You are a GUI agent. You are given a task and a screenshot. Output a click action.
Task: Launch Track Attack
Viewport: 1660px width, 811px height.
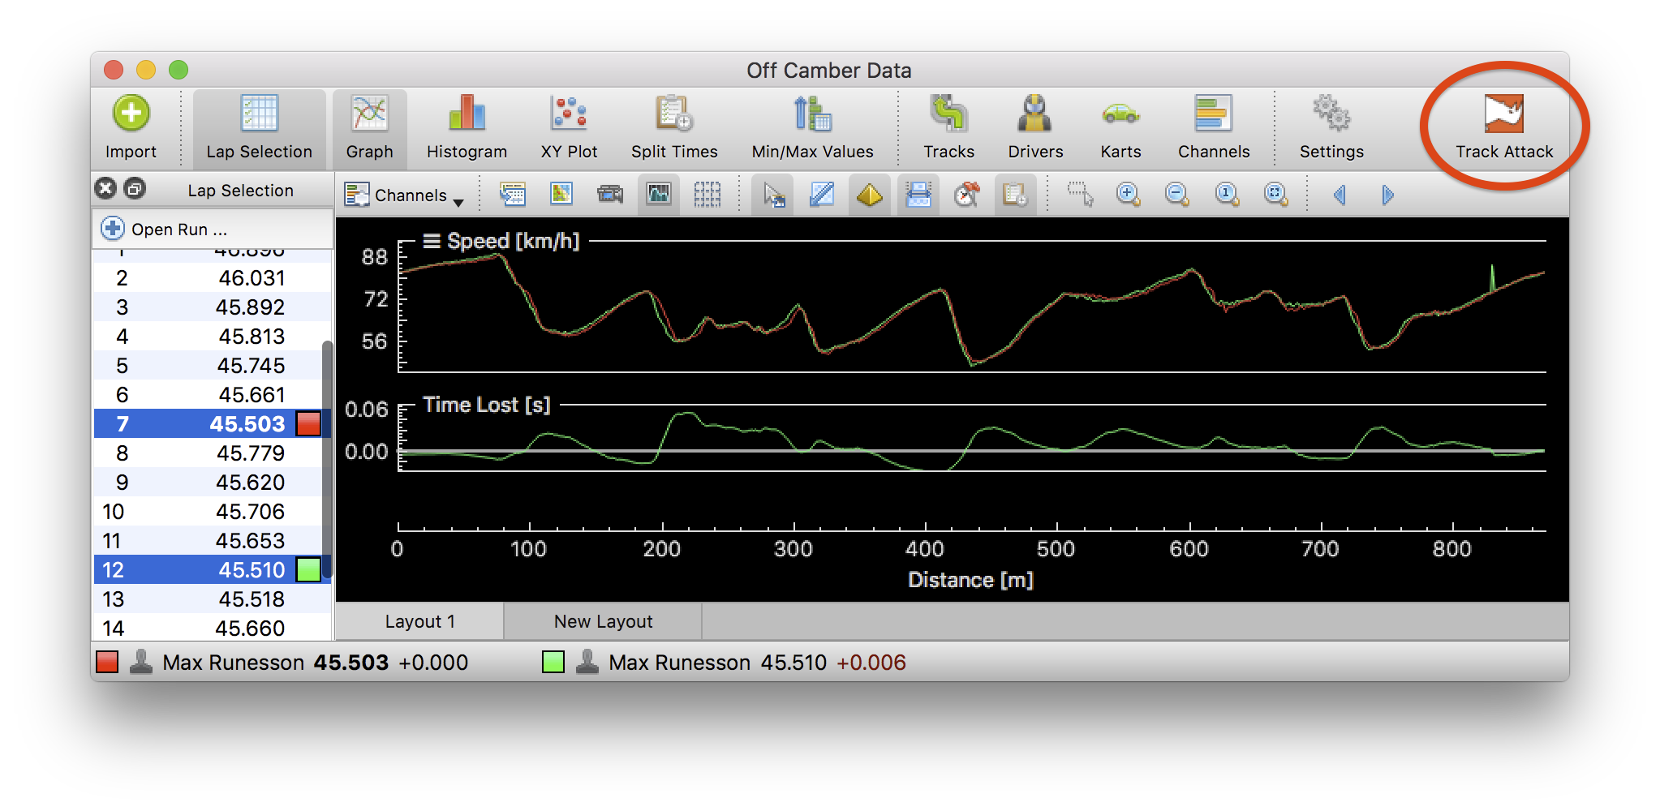tap(1504, 127)
